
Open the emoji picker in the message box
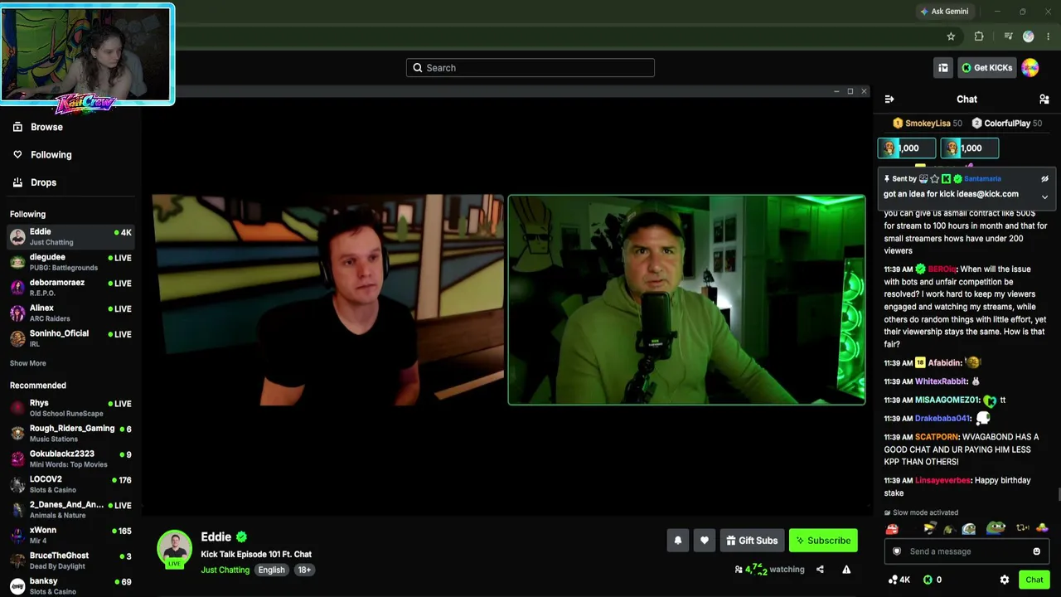click(1036, 551)
